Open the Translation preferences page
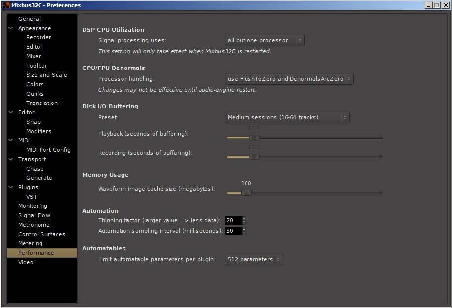Screen dimensions: 452x308 click(42, 103)
